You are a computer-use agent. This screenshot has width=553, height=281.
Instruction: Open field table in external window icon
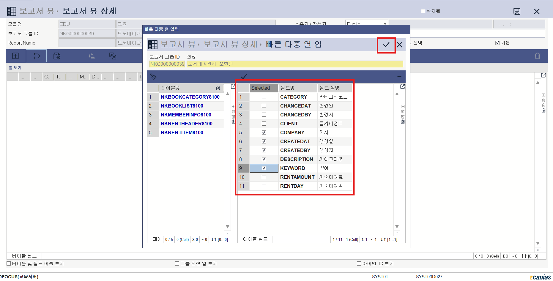point(403,86)
